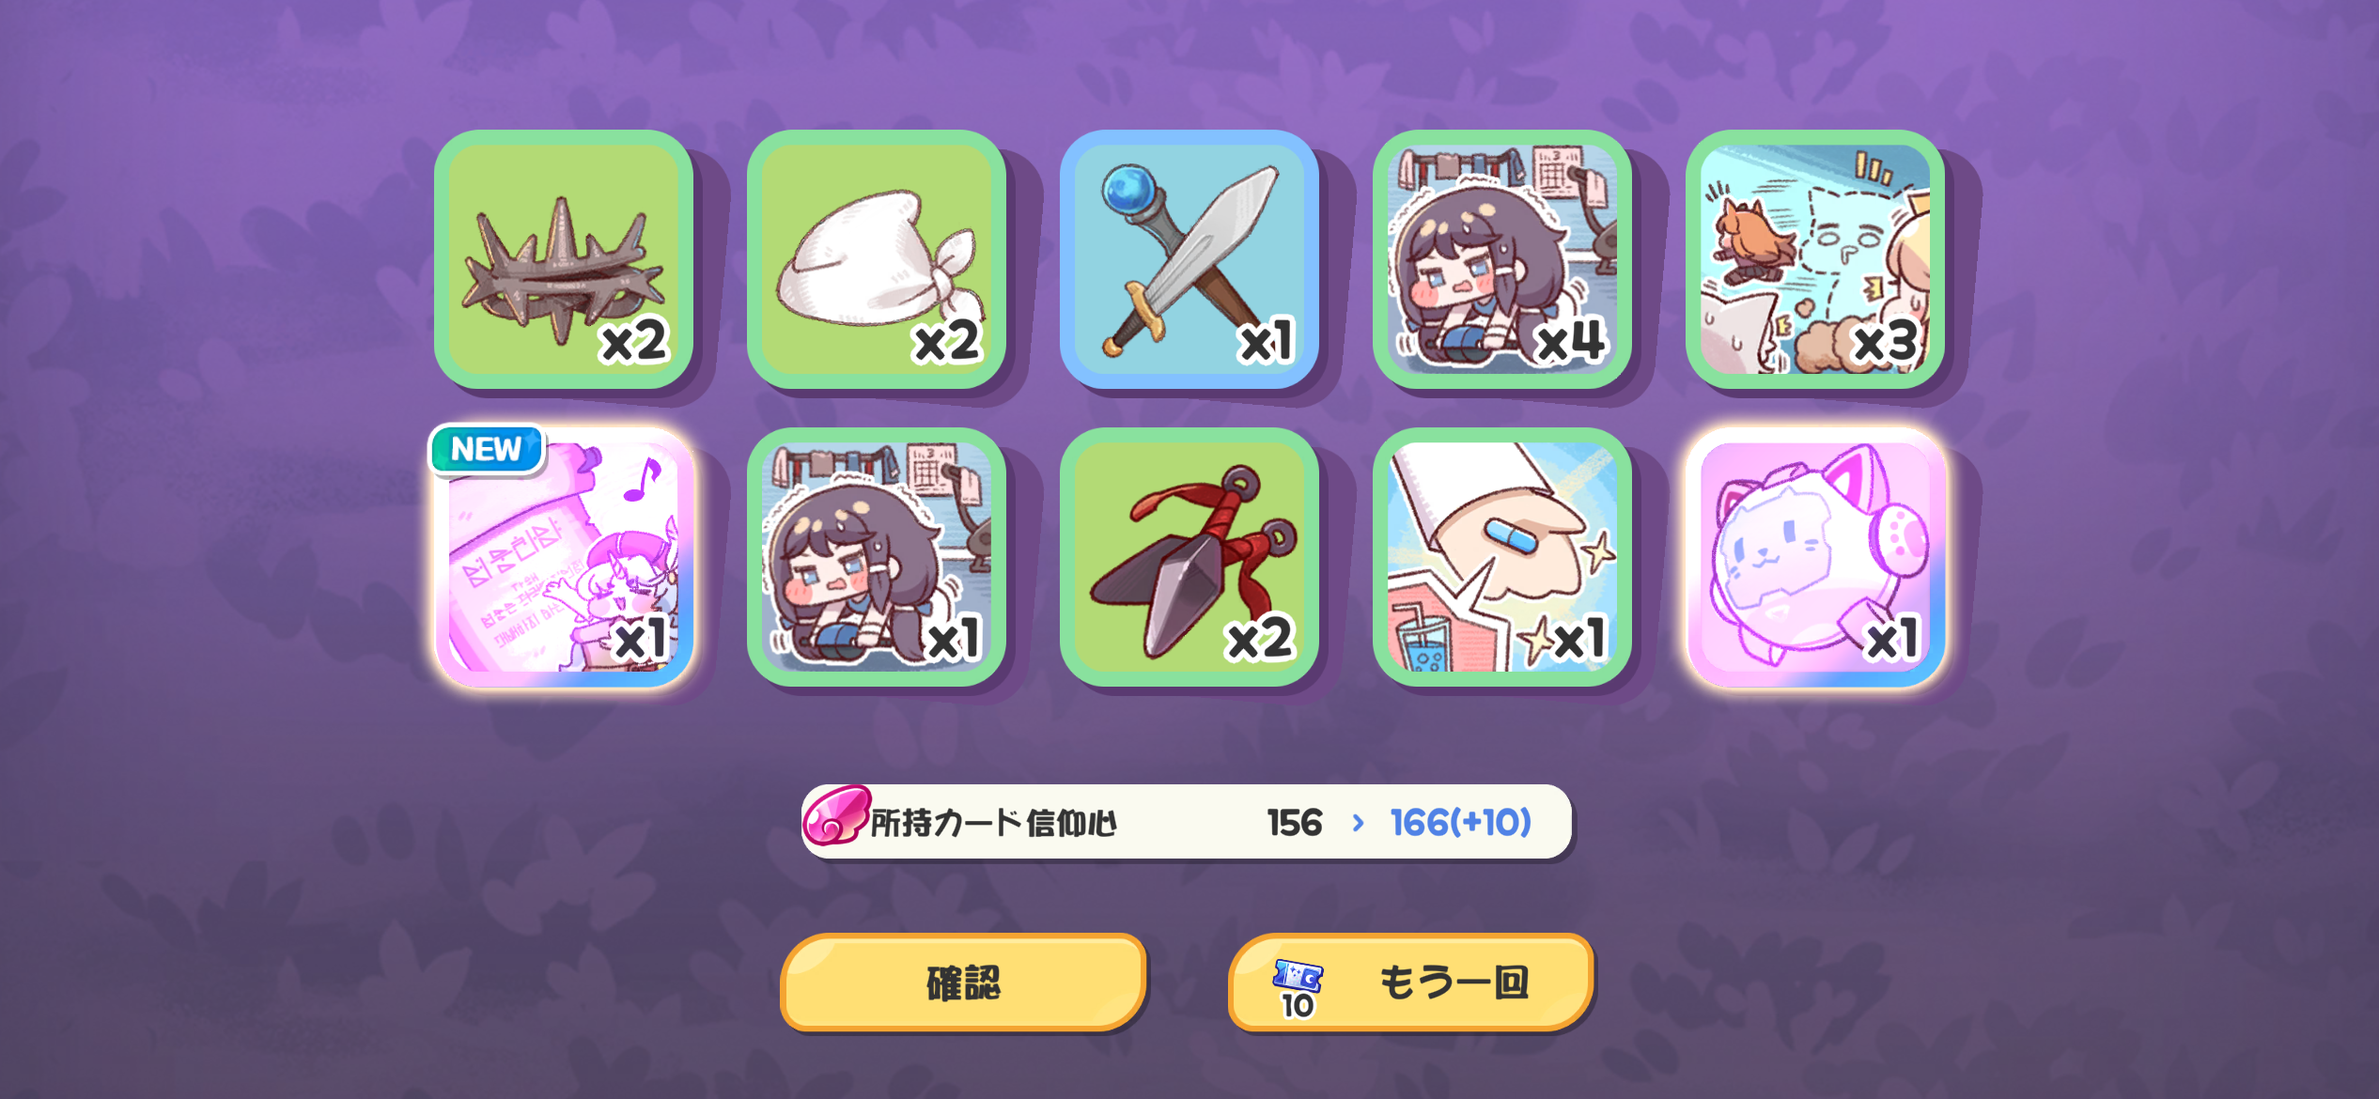
Task: Open the hand holding blue pill card
Action: [x=1502, y=557]
